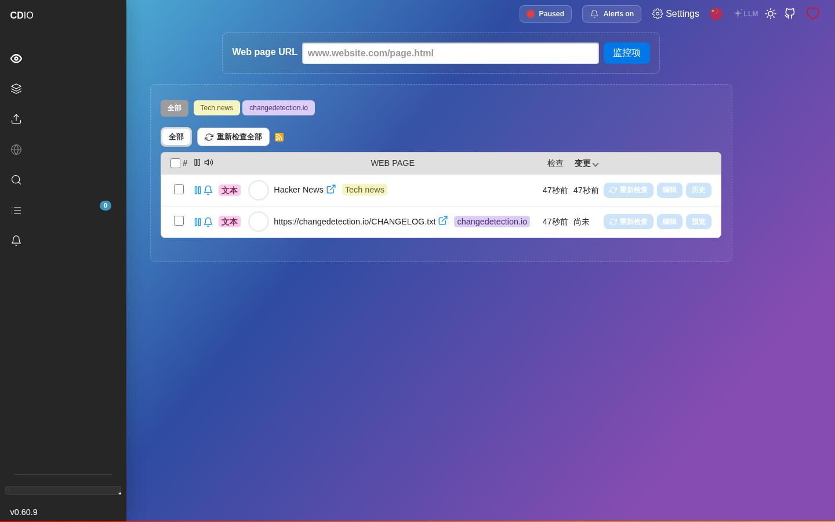Click the 重新检查全部 button
Viewport: 835px width, 522px height.
(x=233, y=137)
